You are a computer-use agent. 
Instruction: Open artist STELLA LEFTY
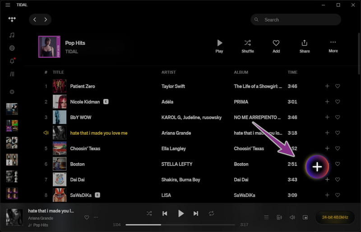coord(177,164)
